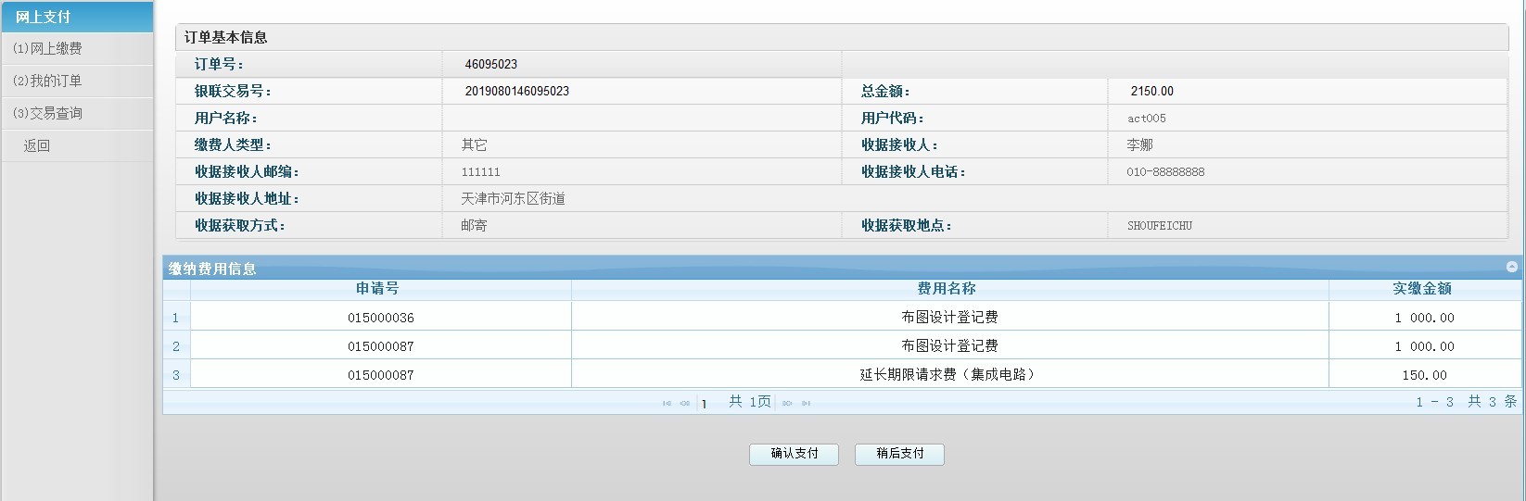The image size is (1526, 501).
Task: Open the (3)交易查询 menu item
Action: [47, 113]
